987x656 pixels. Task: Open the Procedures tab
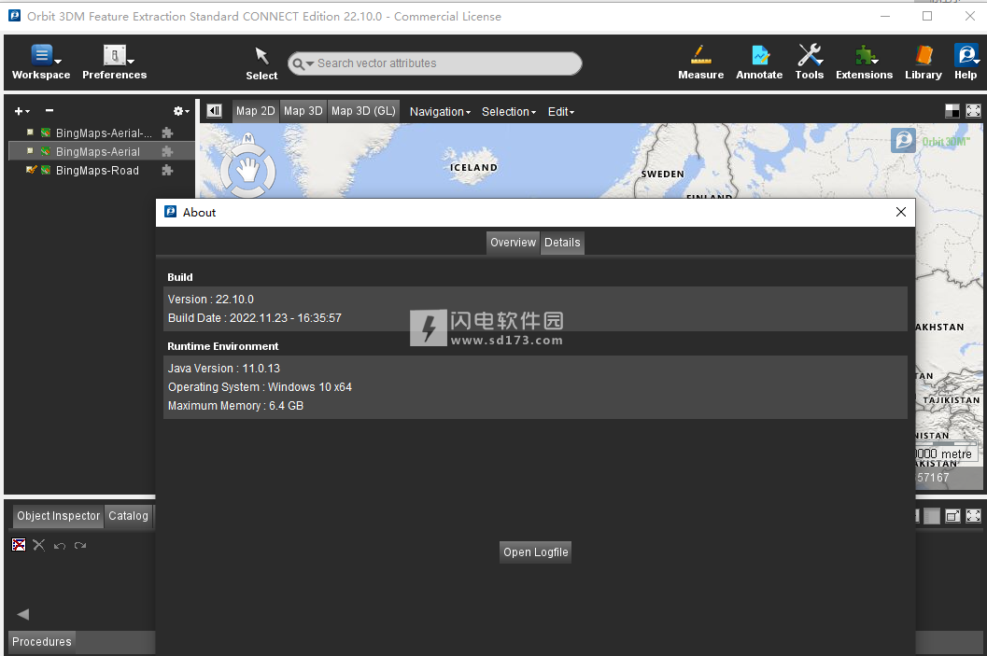(x=41, y=642)
